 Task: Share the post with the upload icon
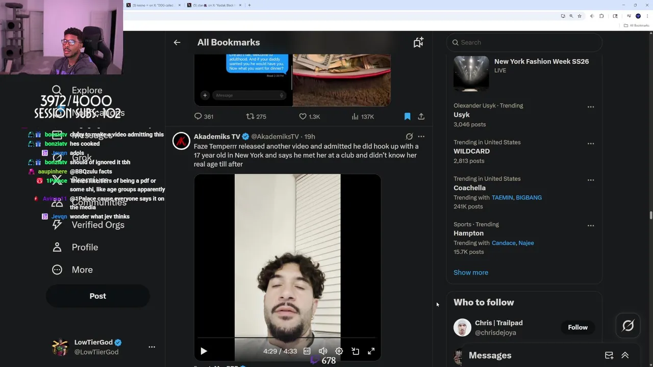[421, 117]
